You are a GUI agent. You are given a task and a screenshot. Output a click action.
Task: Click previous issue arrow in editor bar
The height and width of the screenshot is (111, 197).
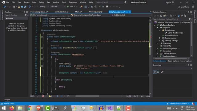click(x=58, y=96)
